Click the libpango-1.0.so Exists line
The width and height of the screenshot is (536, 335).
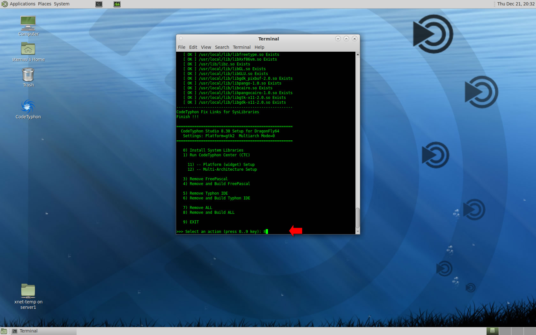coord(232,83)
